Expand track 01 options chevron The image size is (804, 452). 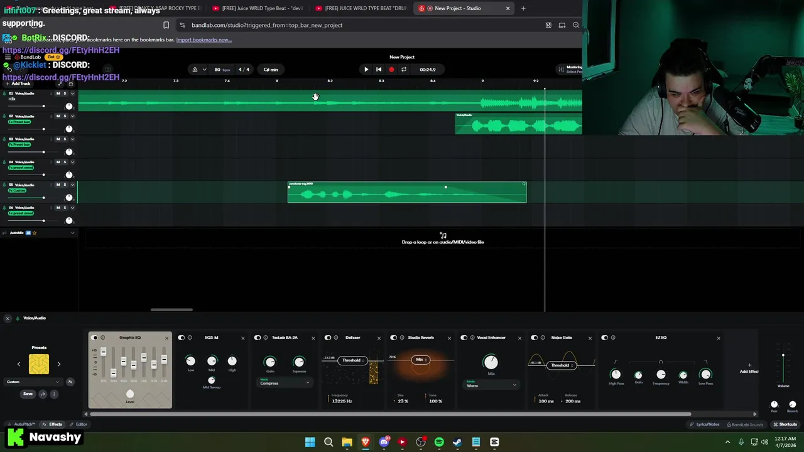click(72, 94)
